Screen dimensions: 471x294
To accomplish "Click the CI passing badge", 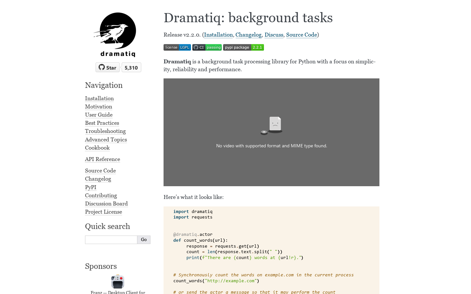I will pos(207,47).
